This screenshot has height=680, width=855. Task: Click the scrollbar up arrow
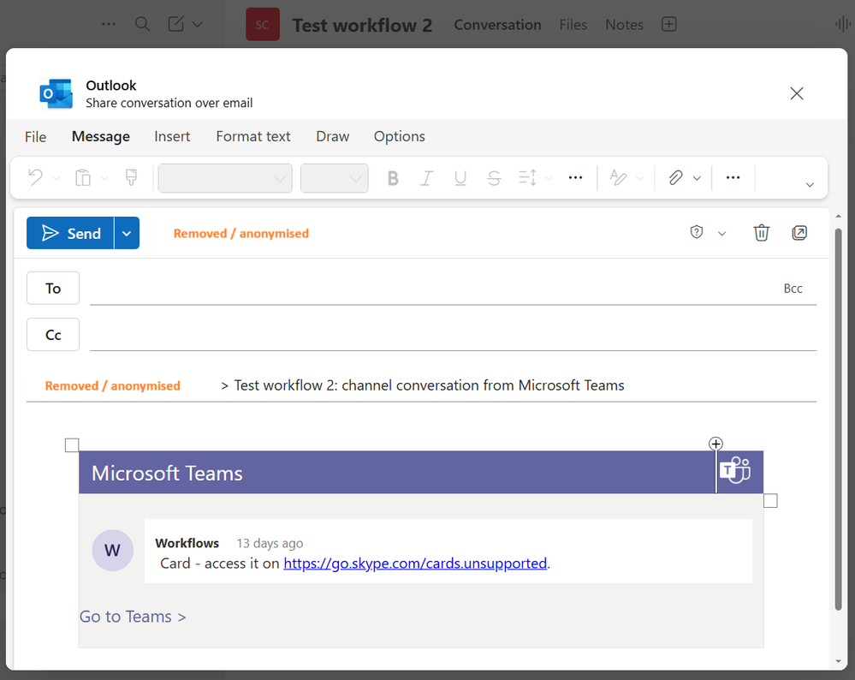click(838, 217)
